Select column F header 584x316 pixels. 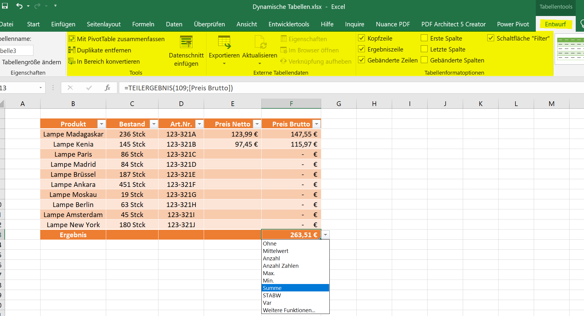[291, 104]
